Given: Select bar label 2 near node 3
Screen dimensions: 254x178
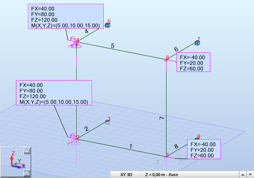Looking at the screenshot, I should (86, 129).
